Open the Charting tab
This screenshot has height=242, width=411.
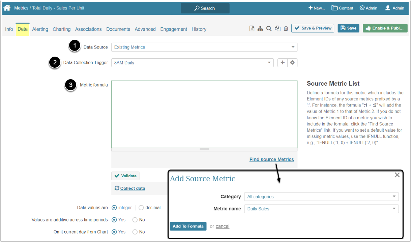62,29
